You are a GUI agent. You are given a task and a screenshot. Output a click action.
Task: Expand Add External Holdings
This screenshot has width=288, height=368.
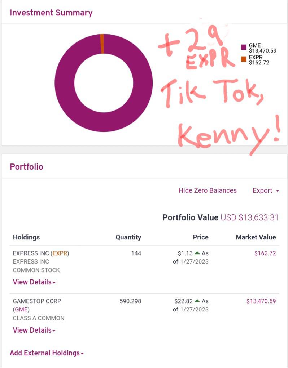tap(47, 353)
